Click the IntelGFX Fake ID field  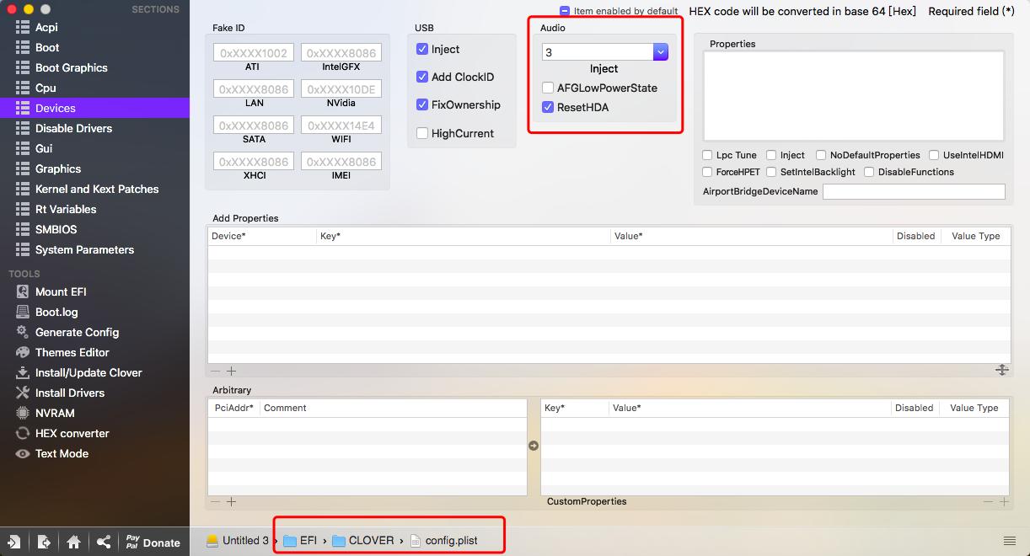point(341,53)
